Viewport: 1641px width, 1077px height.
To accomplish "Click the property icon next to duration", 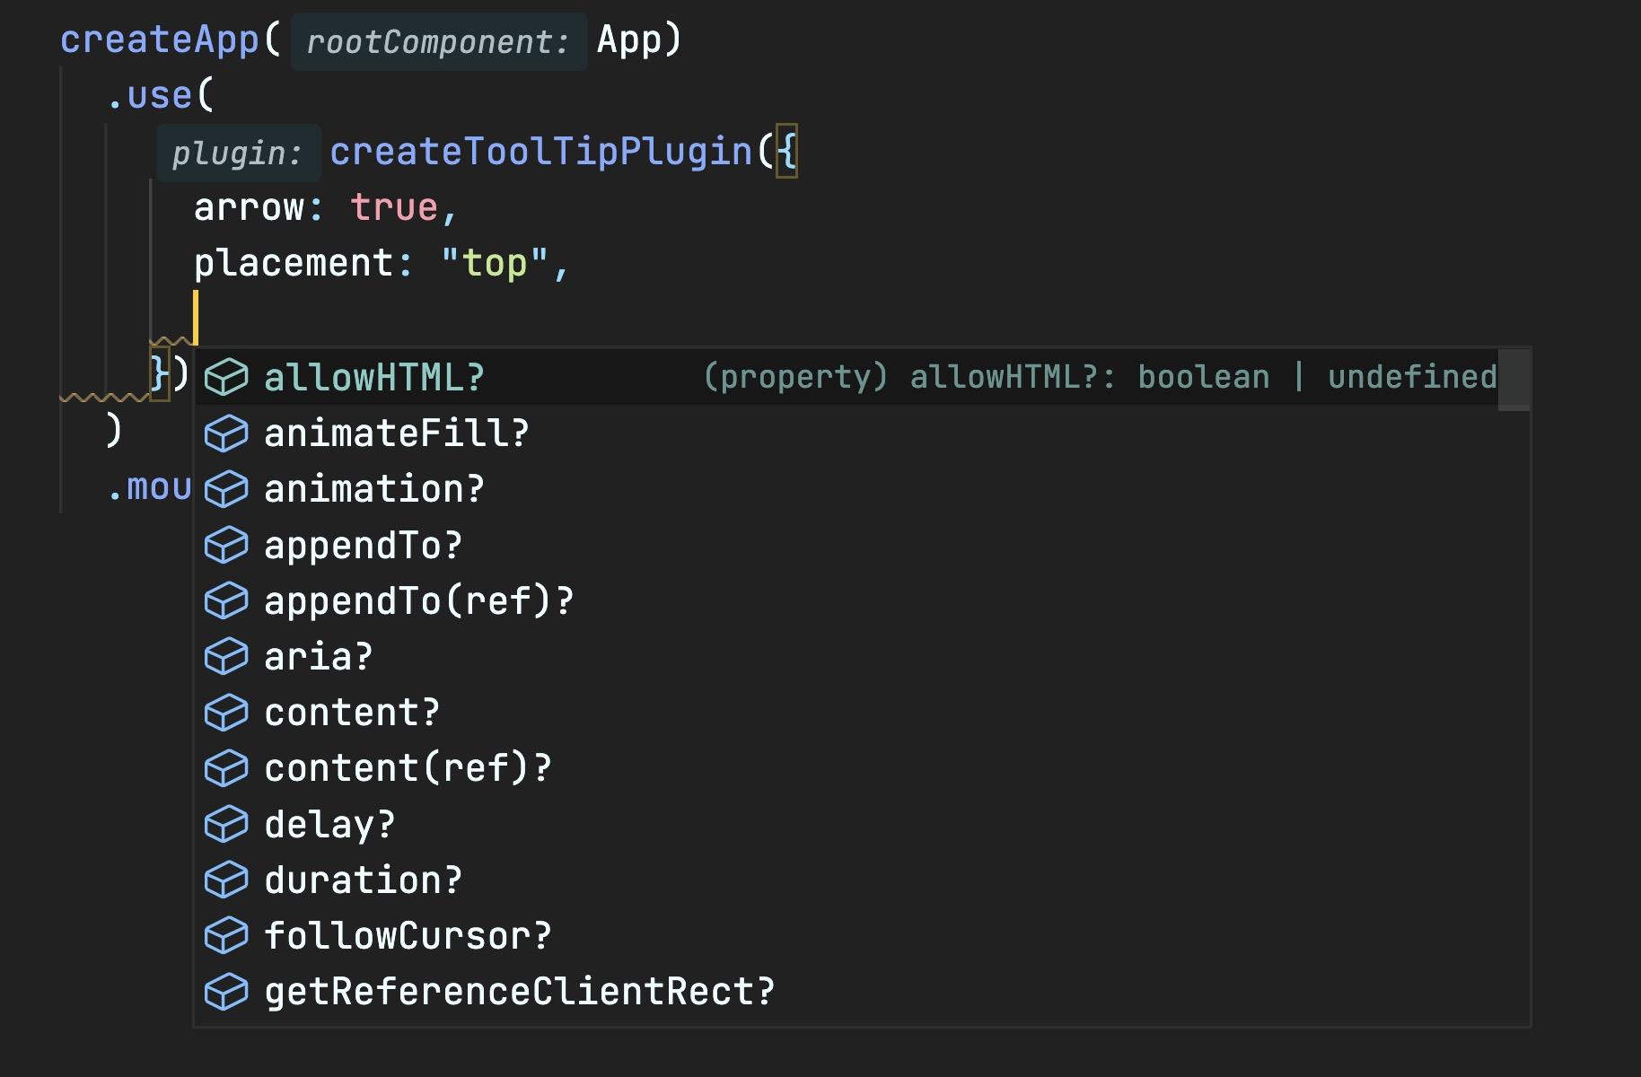I will 226,880.
